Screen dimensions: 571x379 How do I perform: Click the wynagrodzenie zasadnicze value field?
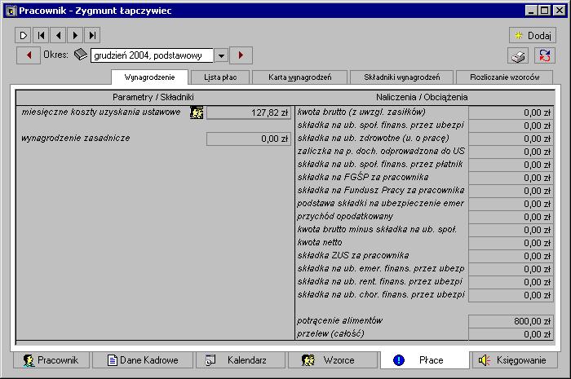[x=249, y=139]
